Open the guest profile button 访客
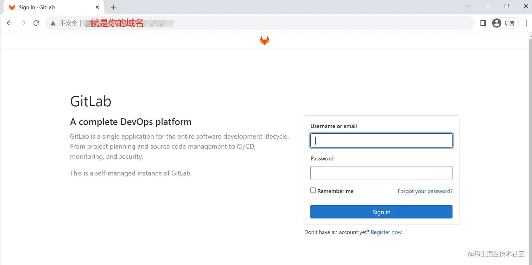532x265 pixels. tap(505, 23)
